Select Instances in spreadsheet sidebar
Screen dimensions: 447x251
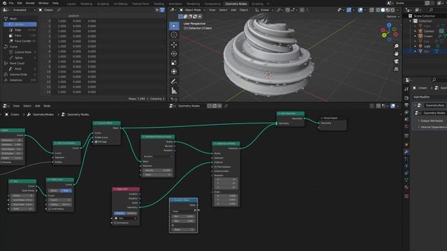coord(15,80)
